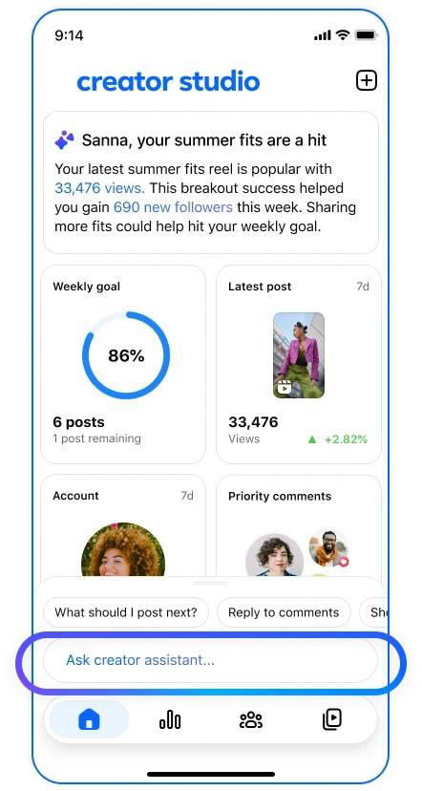
Task: Tap the Account profile photo
Action: (123, 549)
